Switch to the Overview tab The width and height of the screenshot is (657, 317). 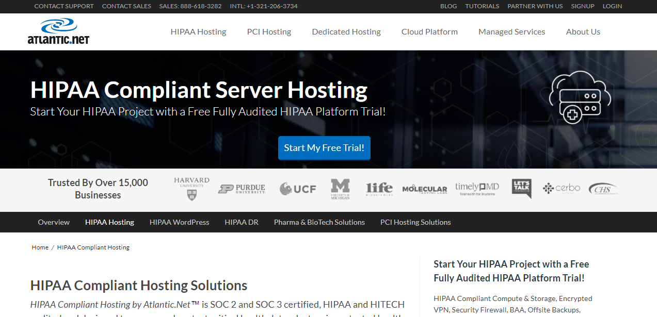(54, 222)
